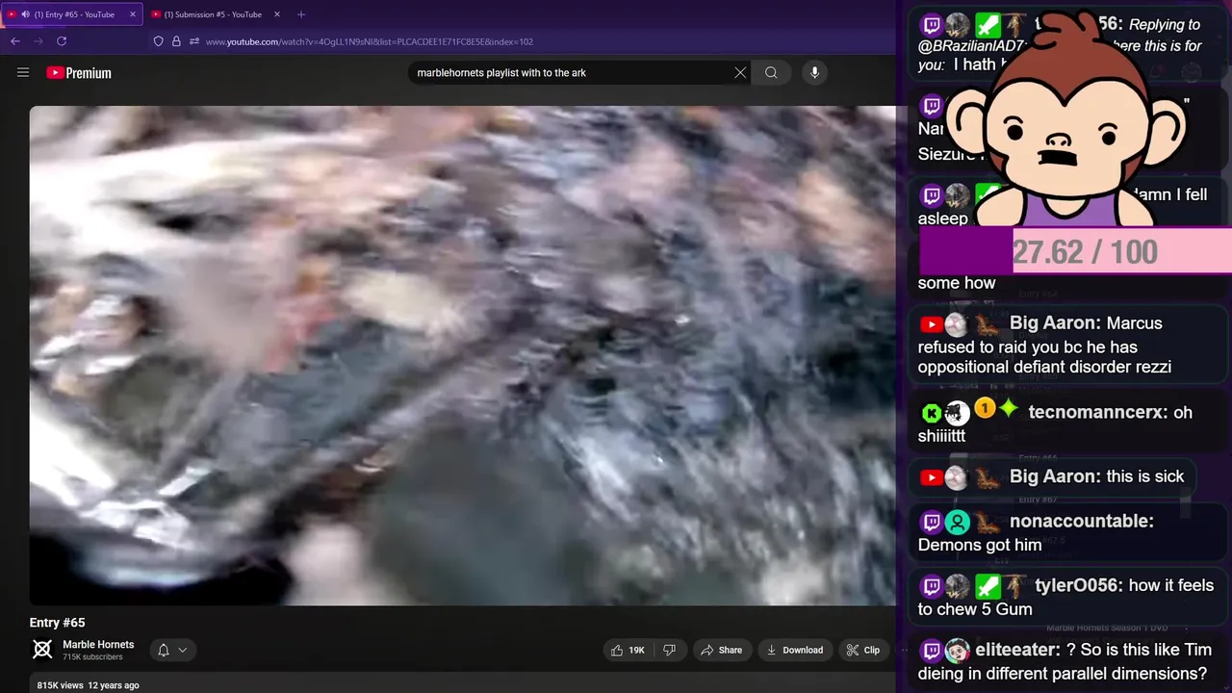Open the shield tracking protection icon
This screenshot has height=693, width=1232.
[159, 41]
